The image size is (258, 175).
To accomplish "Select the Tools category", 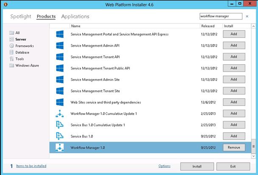I will tap(20, 59).
